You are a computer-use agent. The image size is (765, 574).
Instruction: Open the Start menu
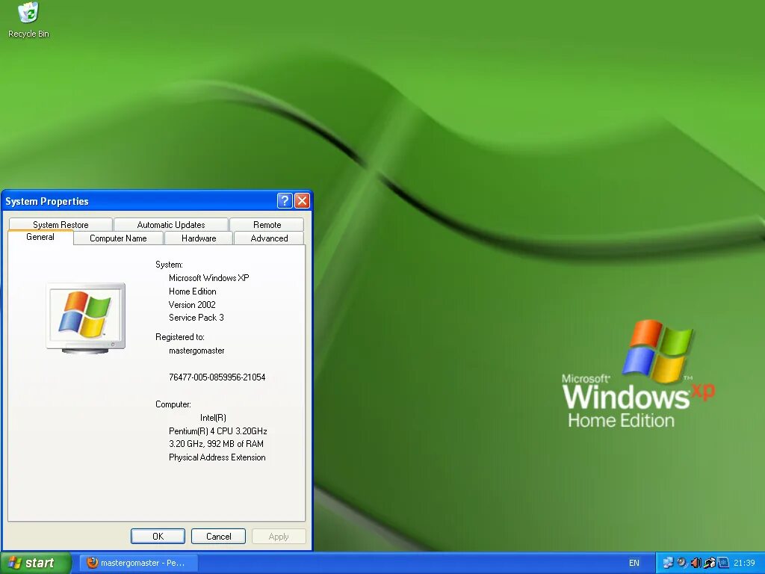[36, 563]
